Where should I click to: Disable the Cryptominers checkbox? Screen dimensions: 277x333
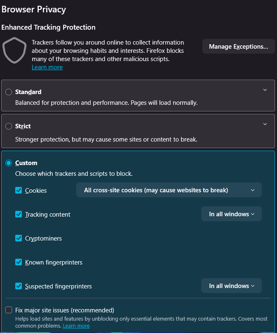19,239
